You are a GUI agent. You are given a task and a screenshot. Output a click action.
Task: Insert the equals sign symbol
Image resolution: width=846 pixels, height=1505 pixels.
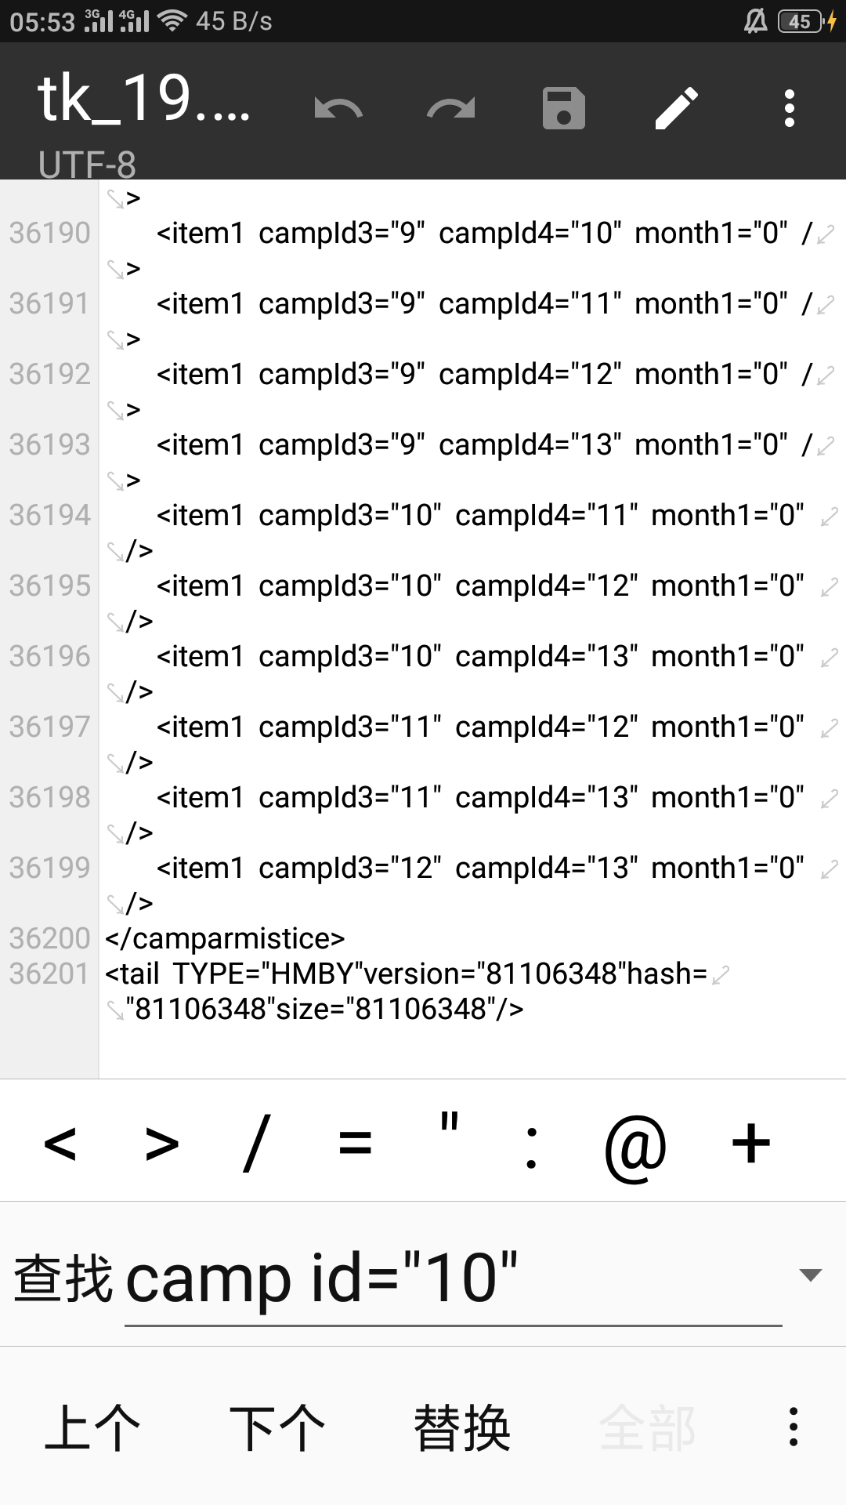[x=355, y=1142]
